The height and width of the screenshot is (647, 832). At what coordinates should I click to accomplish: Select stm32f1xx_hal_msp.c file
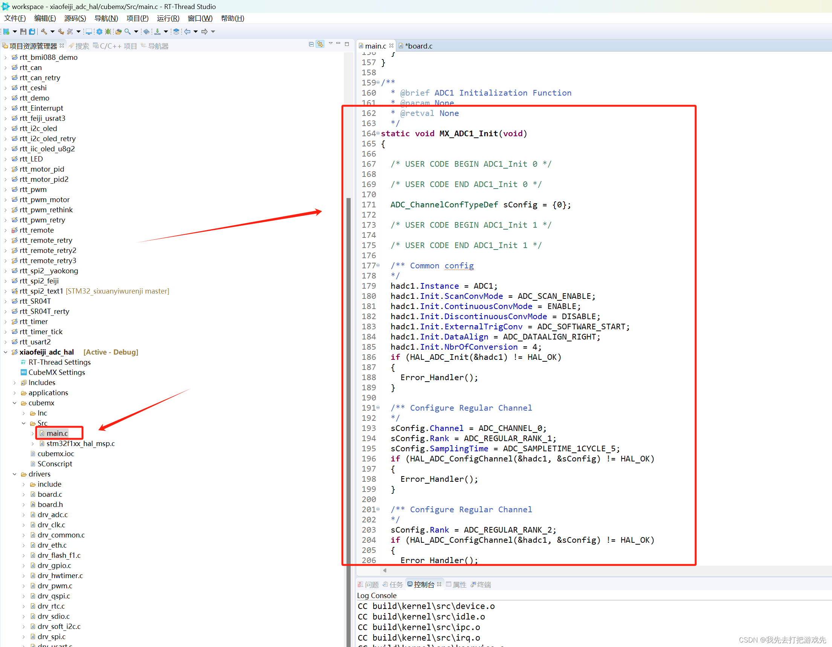click(77, 443)
